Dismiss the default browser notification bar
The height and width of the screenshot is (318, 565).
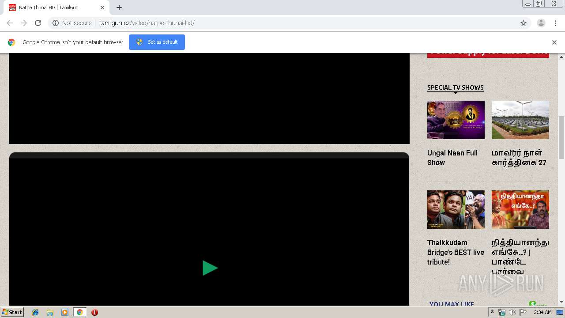554,42
